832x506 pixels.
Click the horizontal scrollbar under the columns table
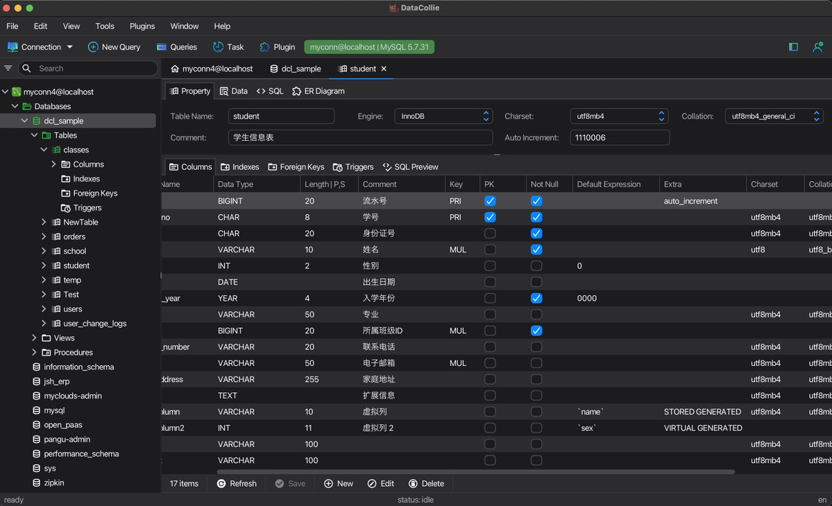coord(475,471)
